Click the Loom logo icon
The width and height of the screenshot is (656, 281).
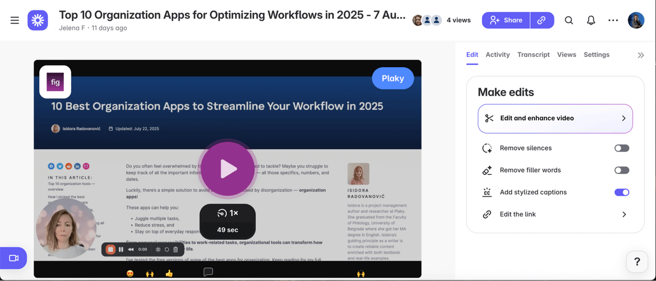coord(38,20)
